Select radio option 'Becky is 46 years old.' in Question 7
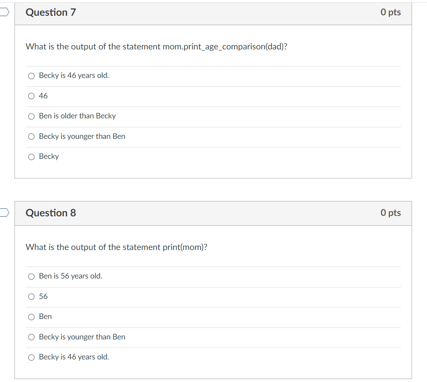This screenshot has width=427, height=382. point(31,75)
